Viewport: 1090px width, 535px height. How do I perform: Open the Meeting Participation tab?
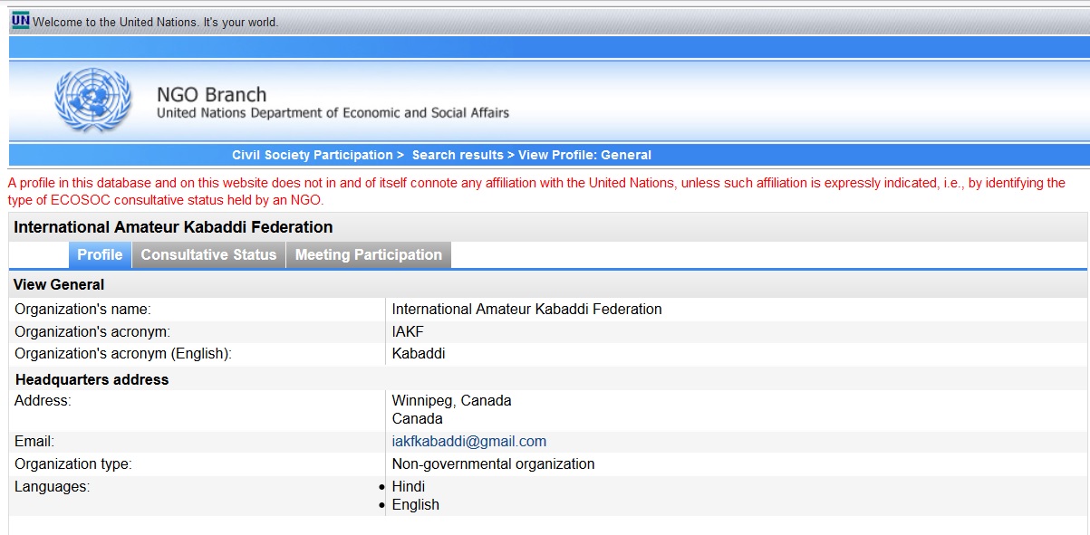click(x=368, y=255)
